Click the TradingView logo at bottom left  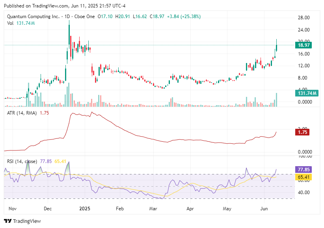pos(22,221)
